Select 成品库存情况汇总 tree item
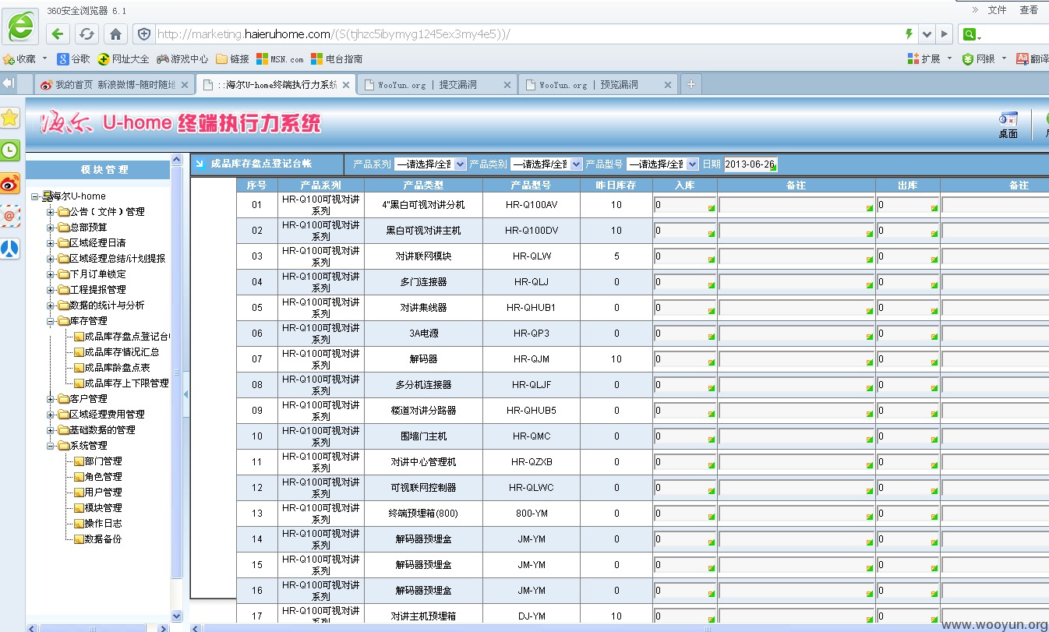The height and width of the screenshot is (632, 1049). point(122,351)
